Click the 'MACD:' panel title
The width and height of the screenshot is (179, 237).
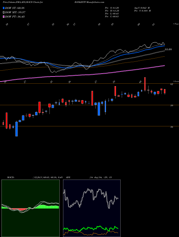10,177
